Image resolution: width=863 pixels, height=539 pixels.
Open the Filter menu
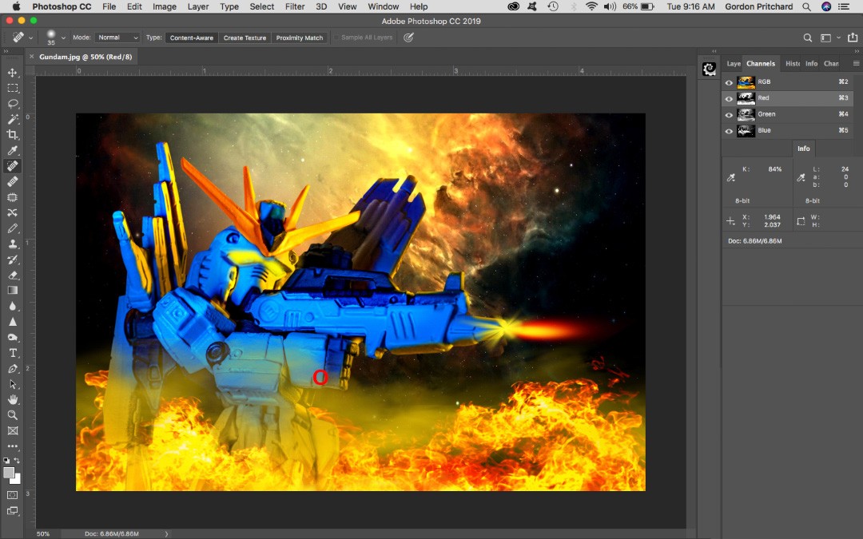coord(294,6)
